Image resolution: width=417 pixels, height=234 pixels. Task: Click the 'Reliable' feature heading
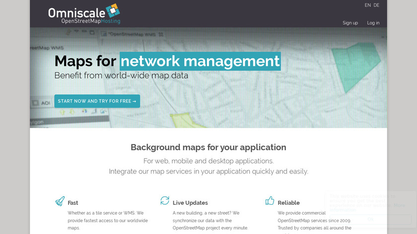click(x=288, y=203)
